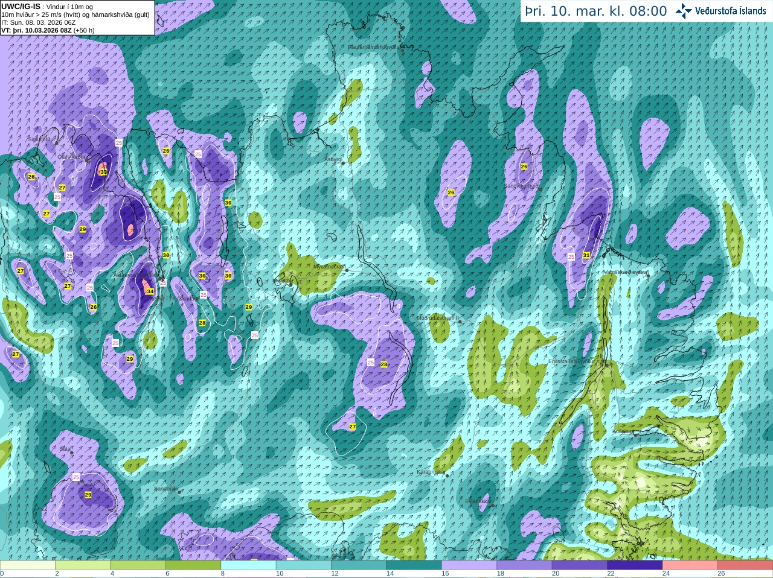The image size is (773, 578).
Task: Click the Ólafsfjörður station label
Action: click(x=71, y=157)
